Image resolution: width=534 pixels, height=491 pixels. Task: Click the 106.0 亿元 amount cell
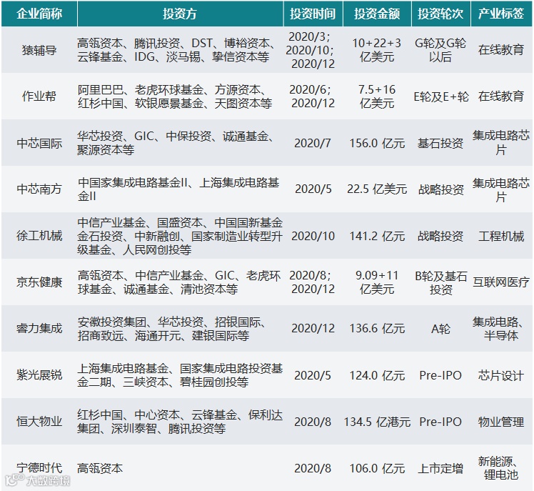click(377, 468)
